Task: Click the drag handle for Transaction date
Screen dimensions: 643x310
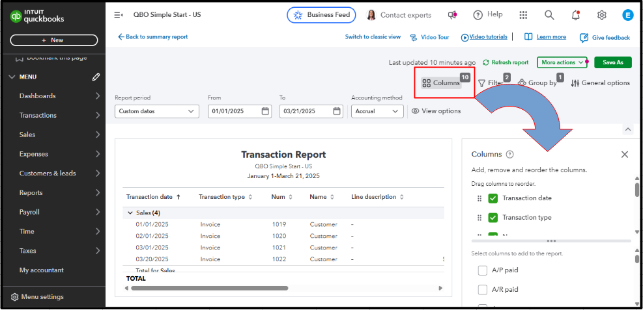Action: point(479,198)
